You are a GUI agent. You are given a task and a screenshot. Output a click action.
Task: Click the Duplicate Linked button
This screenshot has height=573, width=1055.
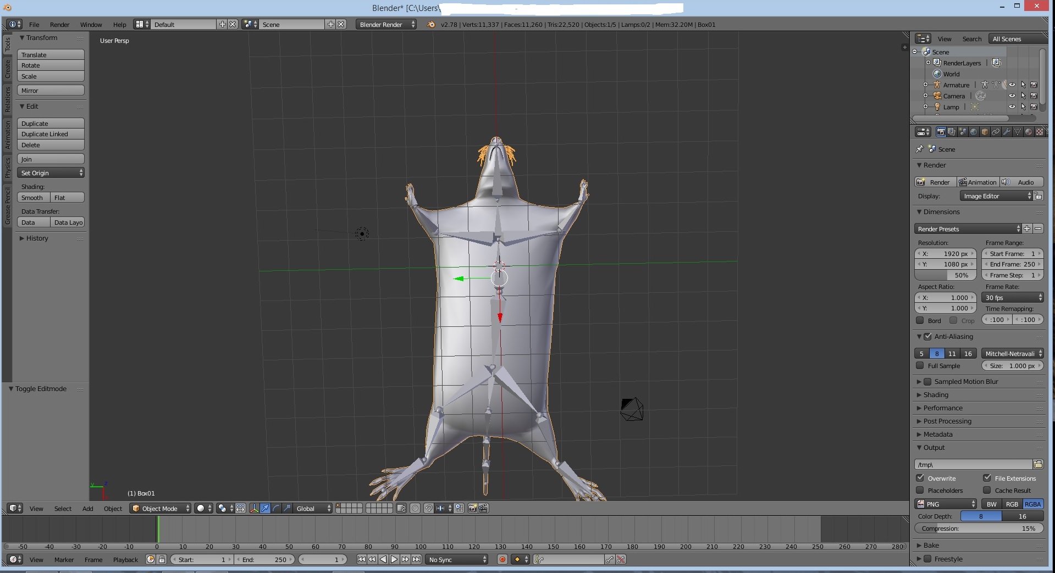click(x=51, y=134)
